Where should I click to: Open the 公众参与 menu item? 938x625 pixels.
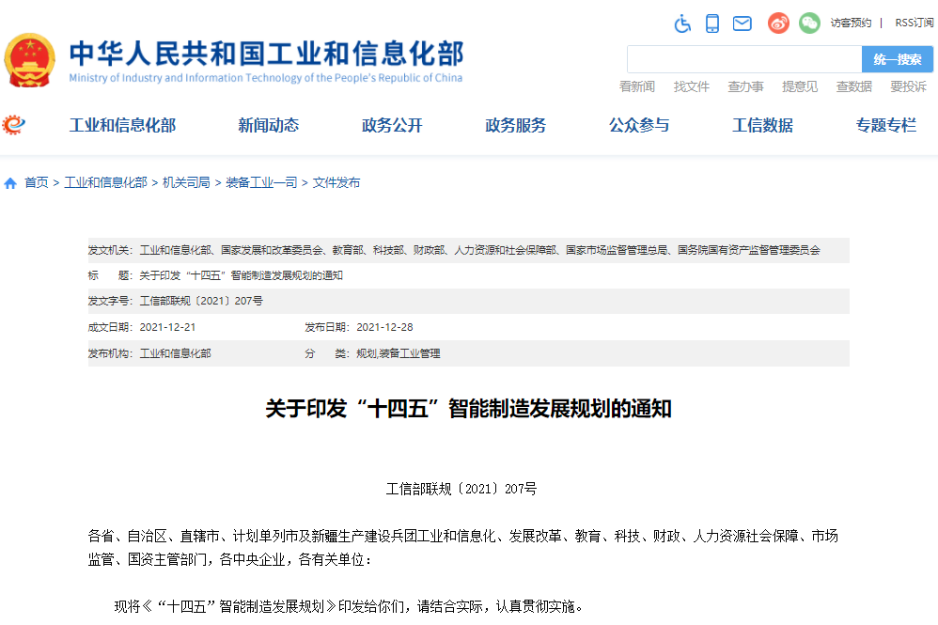638,124
